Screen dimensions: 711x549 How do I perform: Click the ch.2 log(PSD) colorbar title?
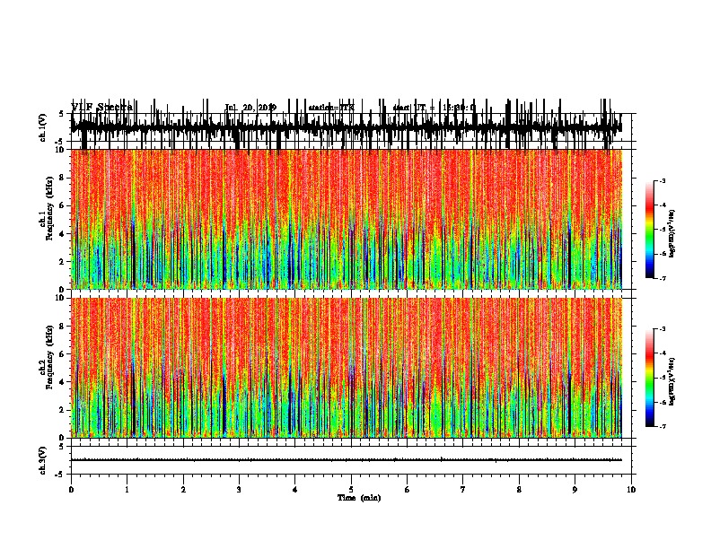tap(671, 381)
